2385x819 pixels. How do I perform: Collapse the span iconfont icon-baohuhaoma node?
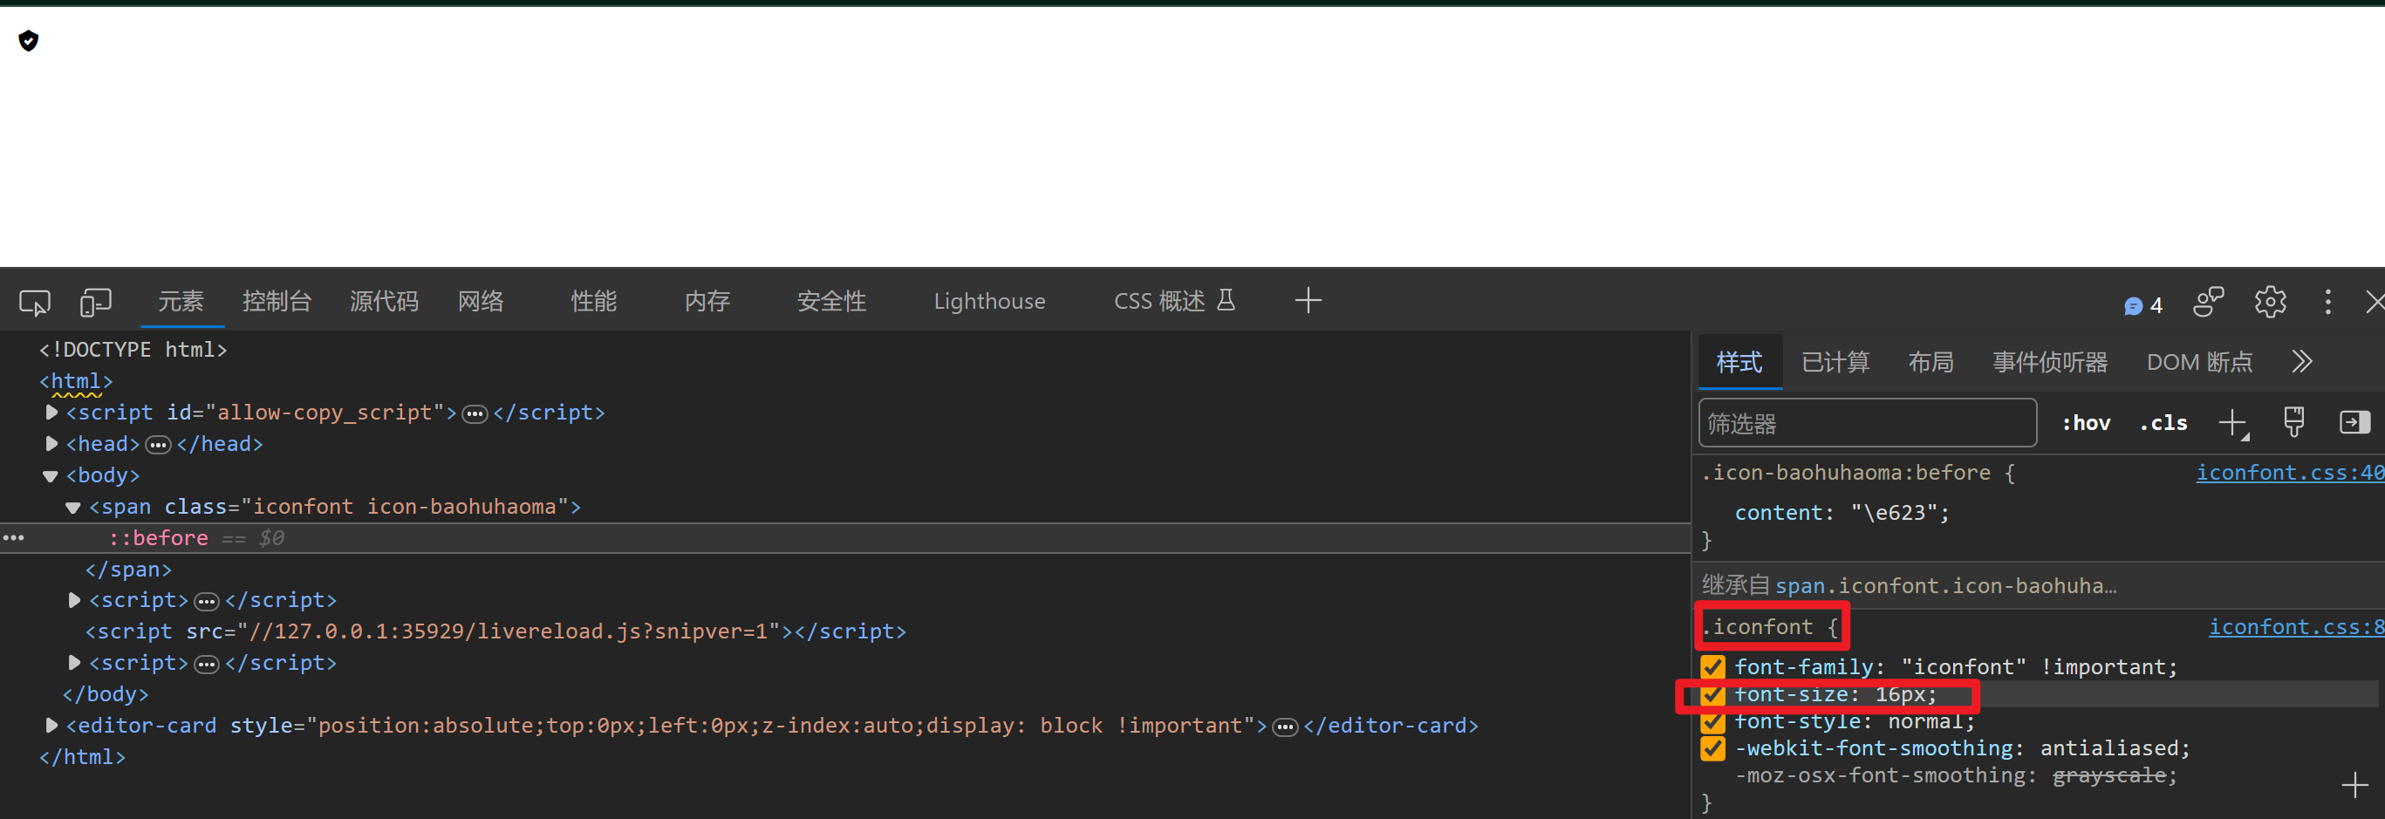point(73,508)
